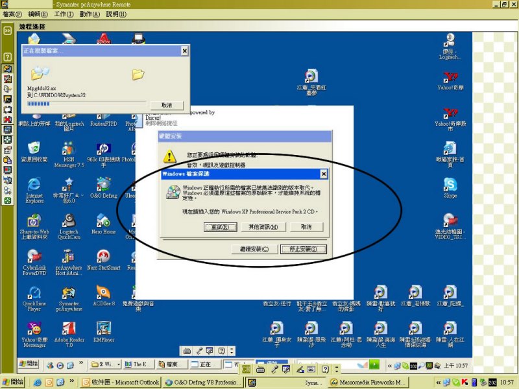
Task: Select the 捷徑 - Logitech... desktop shortcut
Action: click(x=450, y=46)
